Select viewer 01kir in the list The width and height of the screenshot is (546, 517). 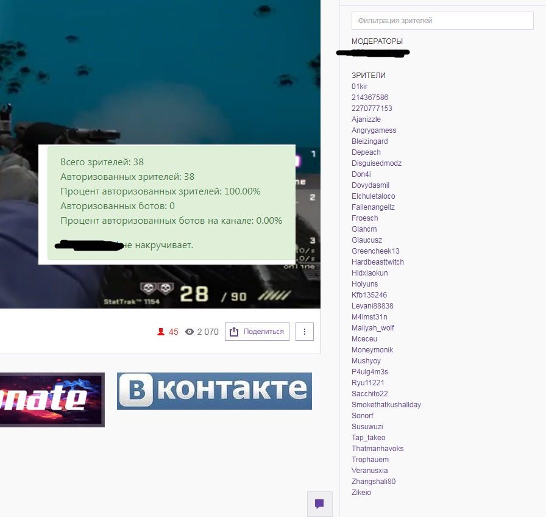coord(360,87)
